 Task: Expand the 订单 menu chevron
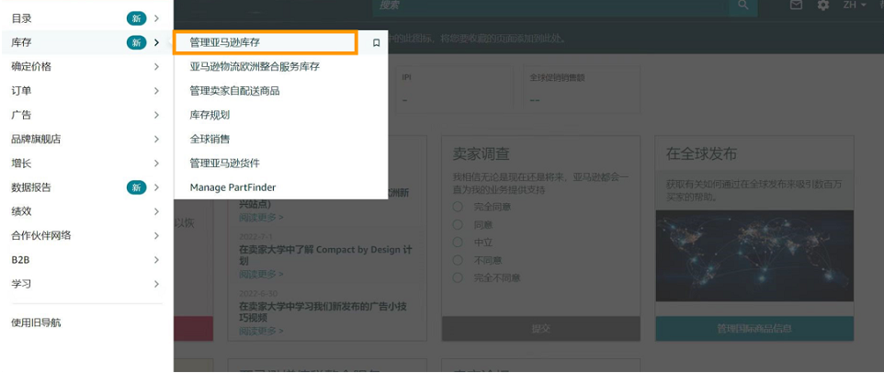pyautogui.click(x=156, y=91)
